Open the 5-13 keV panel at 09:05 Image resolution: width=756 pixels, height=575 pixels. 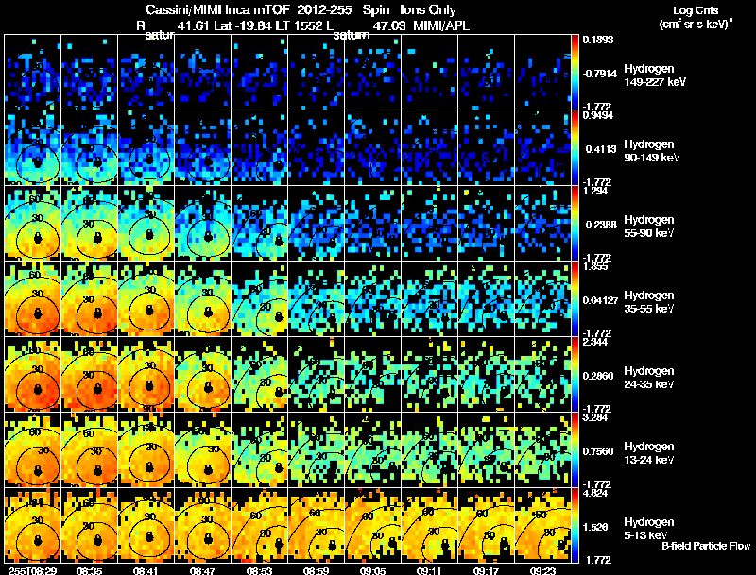(372, 526)
